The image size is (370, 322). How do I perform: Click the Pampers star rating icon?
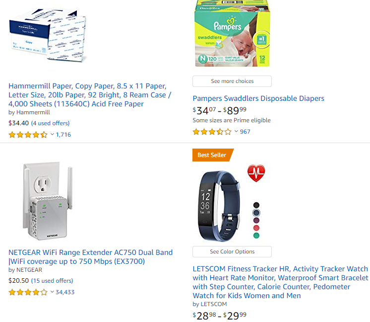(212, 132)
